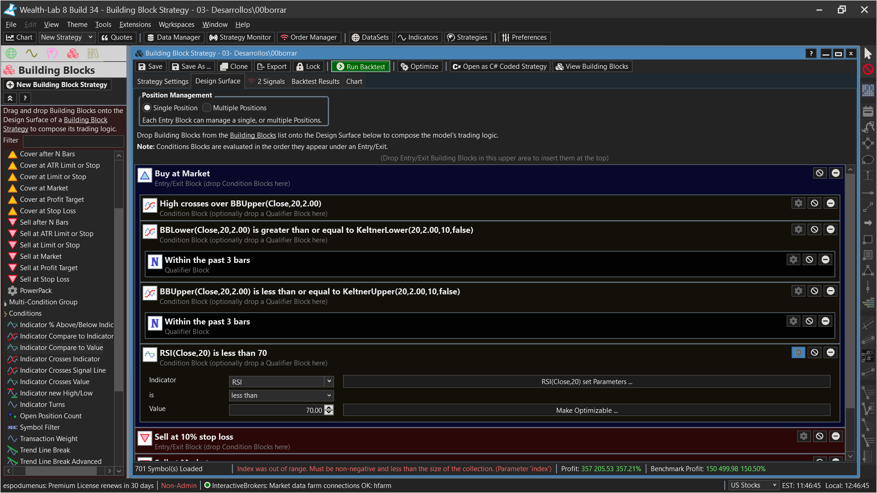877x493 pixels.
Task: Open the Building Blocks panel help
Action: pyautogui.click(x=25, y=98)
